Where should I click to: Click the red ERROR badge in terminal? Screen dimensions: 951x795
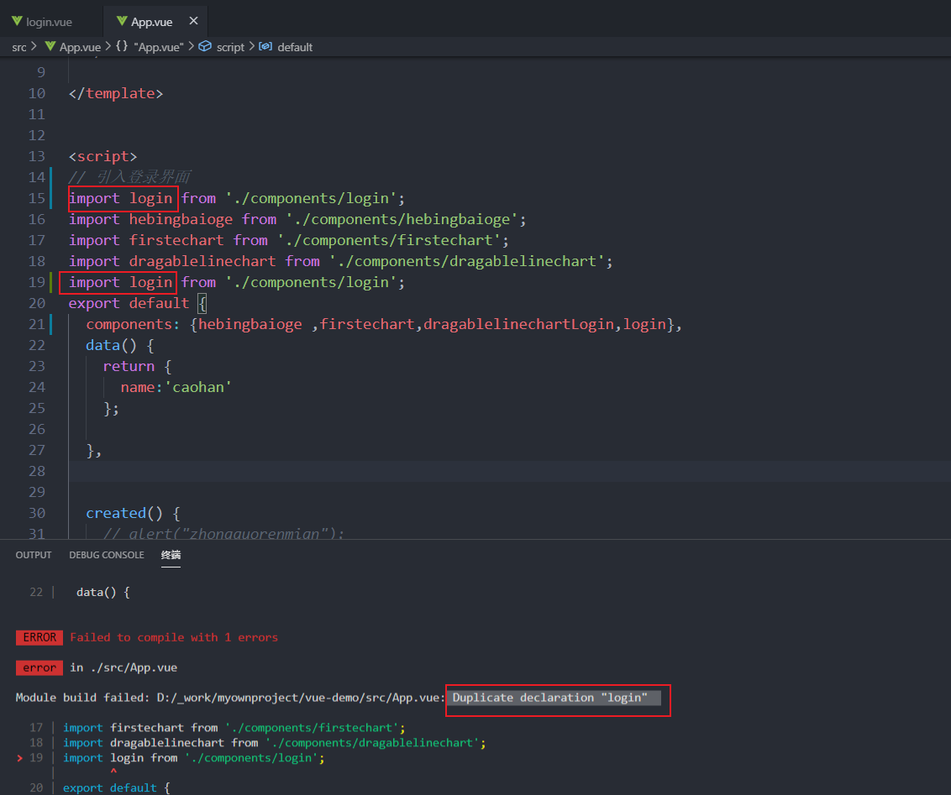pyautogui.click(x=39, y=637)
